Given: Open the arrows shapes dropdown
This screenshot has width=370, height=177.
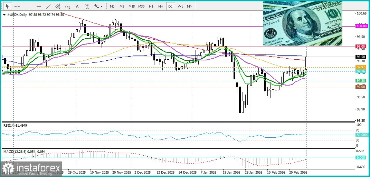Looking at the screenshot, I should 98,6.
